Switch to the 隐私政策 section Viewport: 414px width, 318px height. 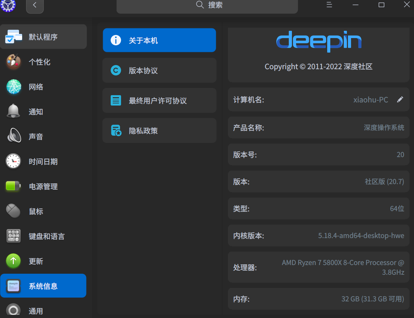coord(159,130)
